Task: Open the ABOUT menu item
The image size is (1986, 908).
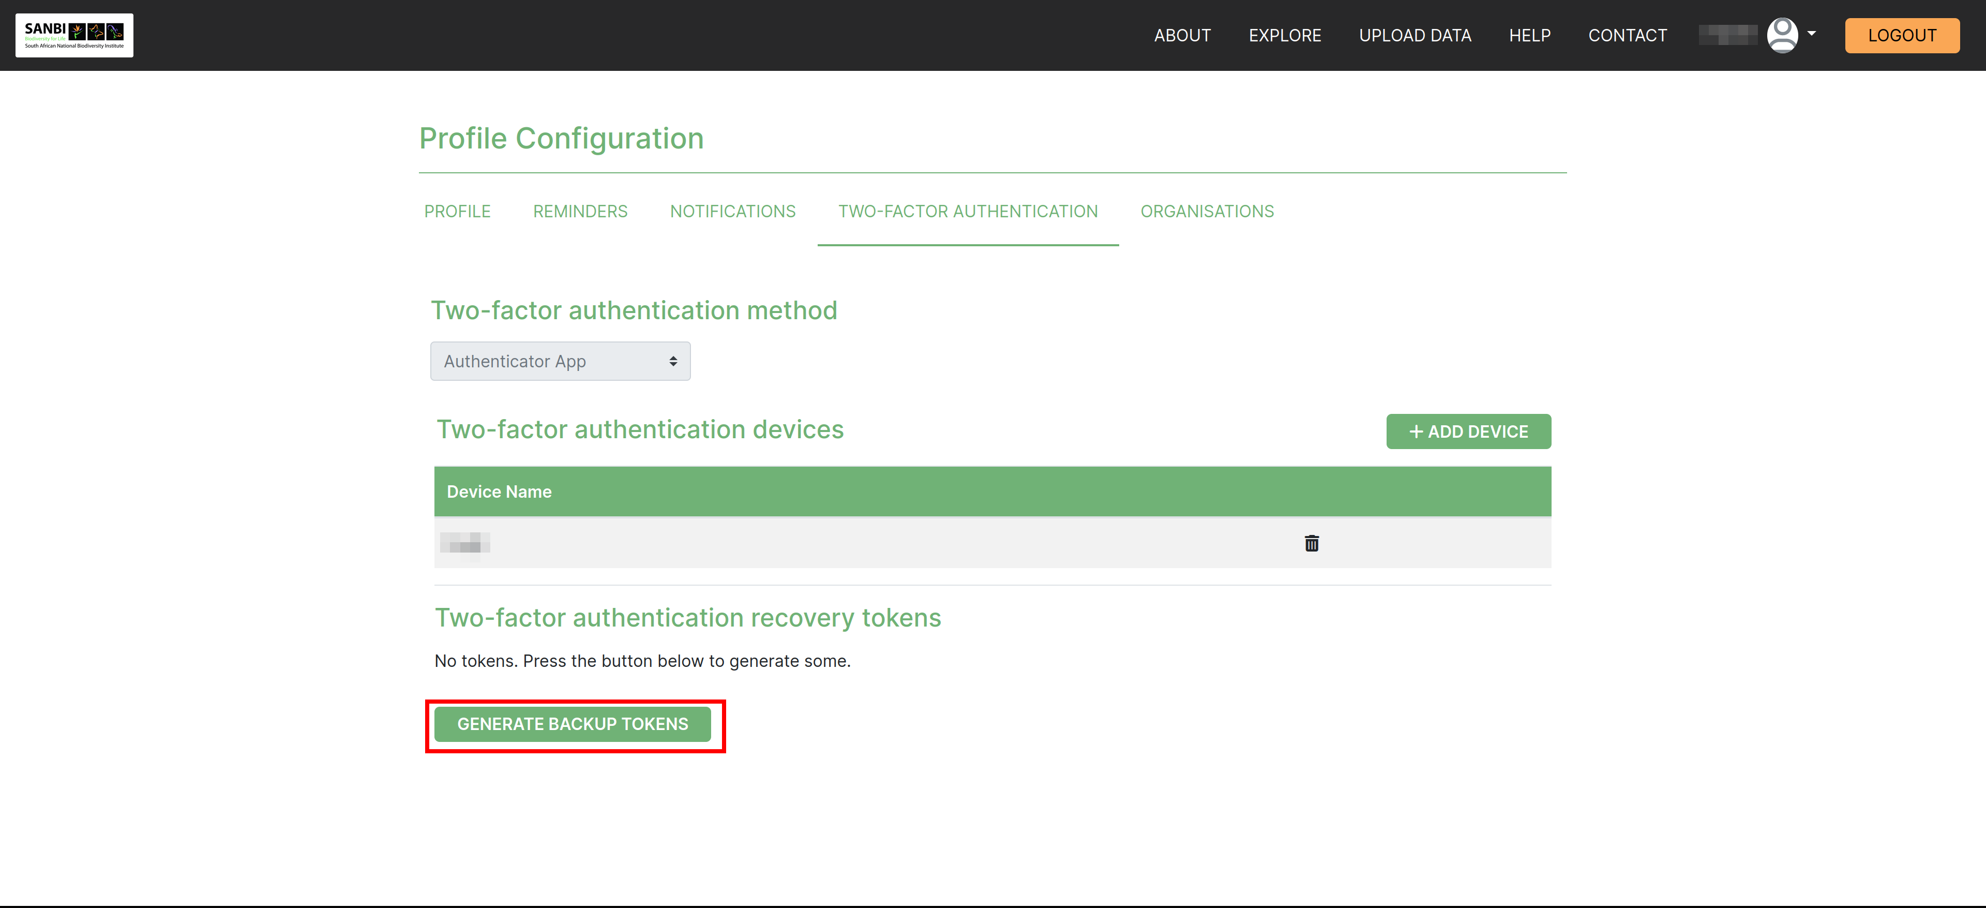Action: 1182,36
